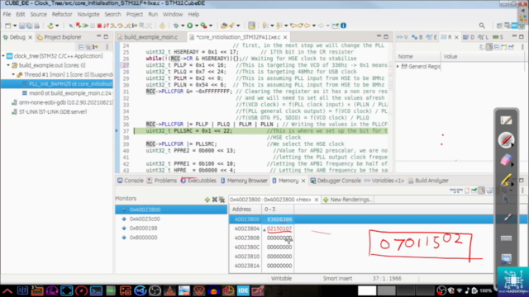Switch to the Project Explorer tab
The height and width of the screenshot is (297, 529).
(63, 37)
